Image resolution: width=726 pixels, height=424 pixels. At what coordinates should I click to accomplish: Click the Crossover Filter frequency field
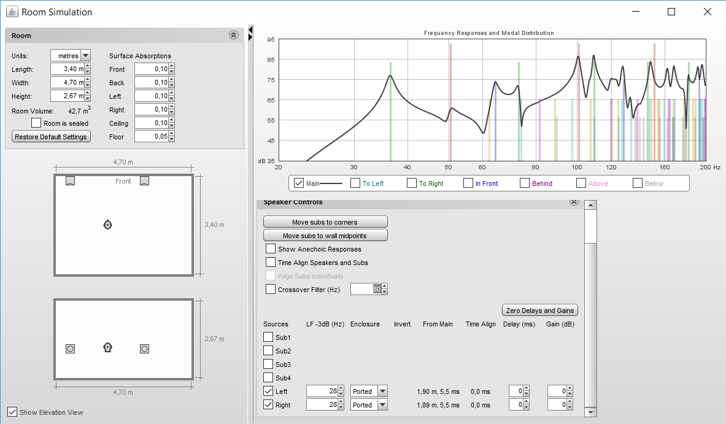click(365, 289)
